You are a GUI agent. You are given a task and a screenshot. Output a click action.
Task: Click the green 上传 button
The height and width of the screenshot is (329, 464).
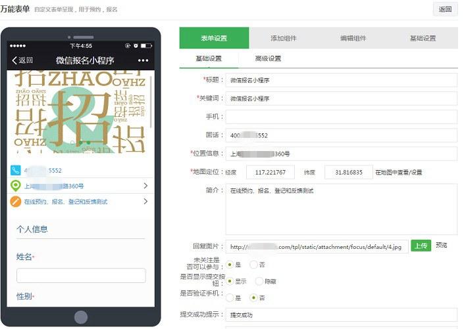pos(421,246)
